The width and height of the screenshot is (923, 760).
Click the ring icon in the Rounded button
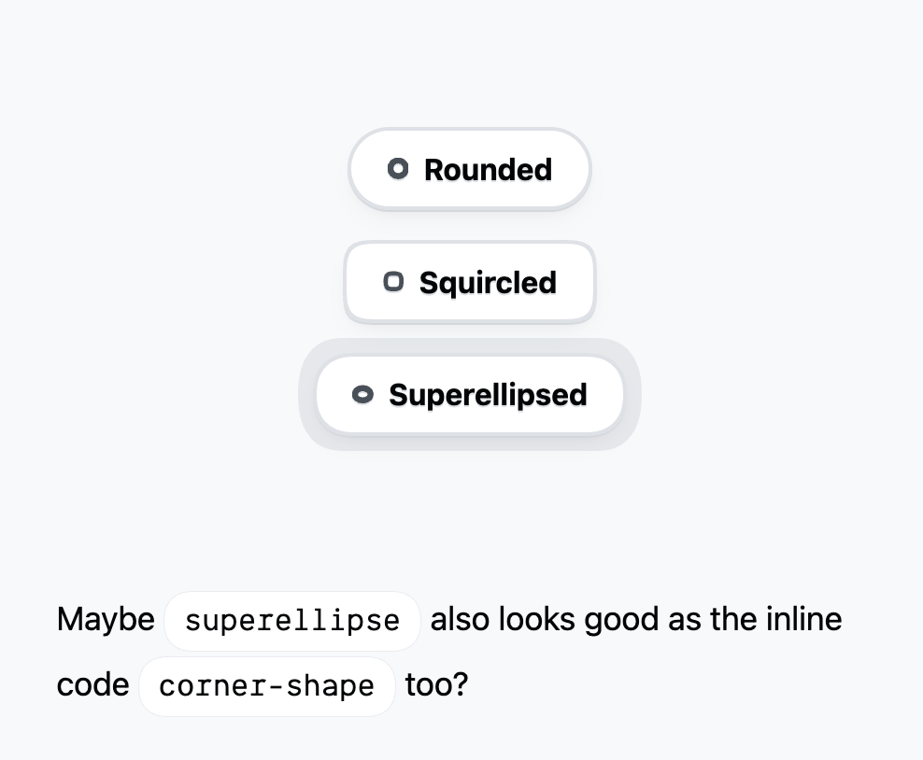pos(398,169)
